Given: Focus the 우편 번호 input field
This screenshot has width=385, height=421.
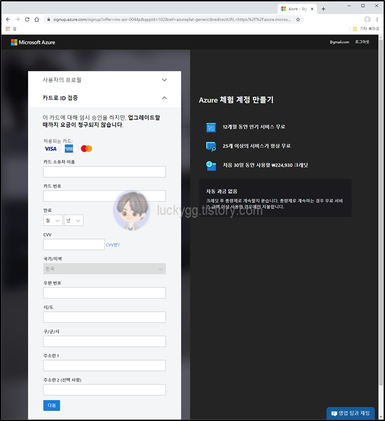Looking at the screenshot, I should click(x=105, y=293).
